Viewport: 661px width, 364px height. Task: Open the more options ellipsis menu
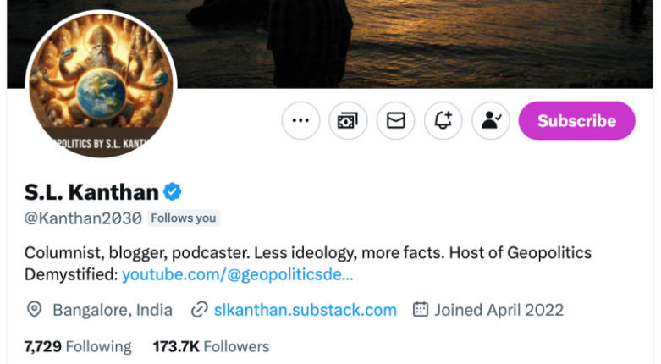[x=300, y=120]
